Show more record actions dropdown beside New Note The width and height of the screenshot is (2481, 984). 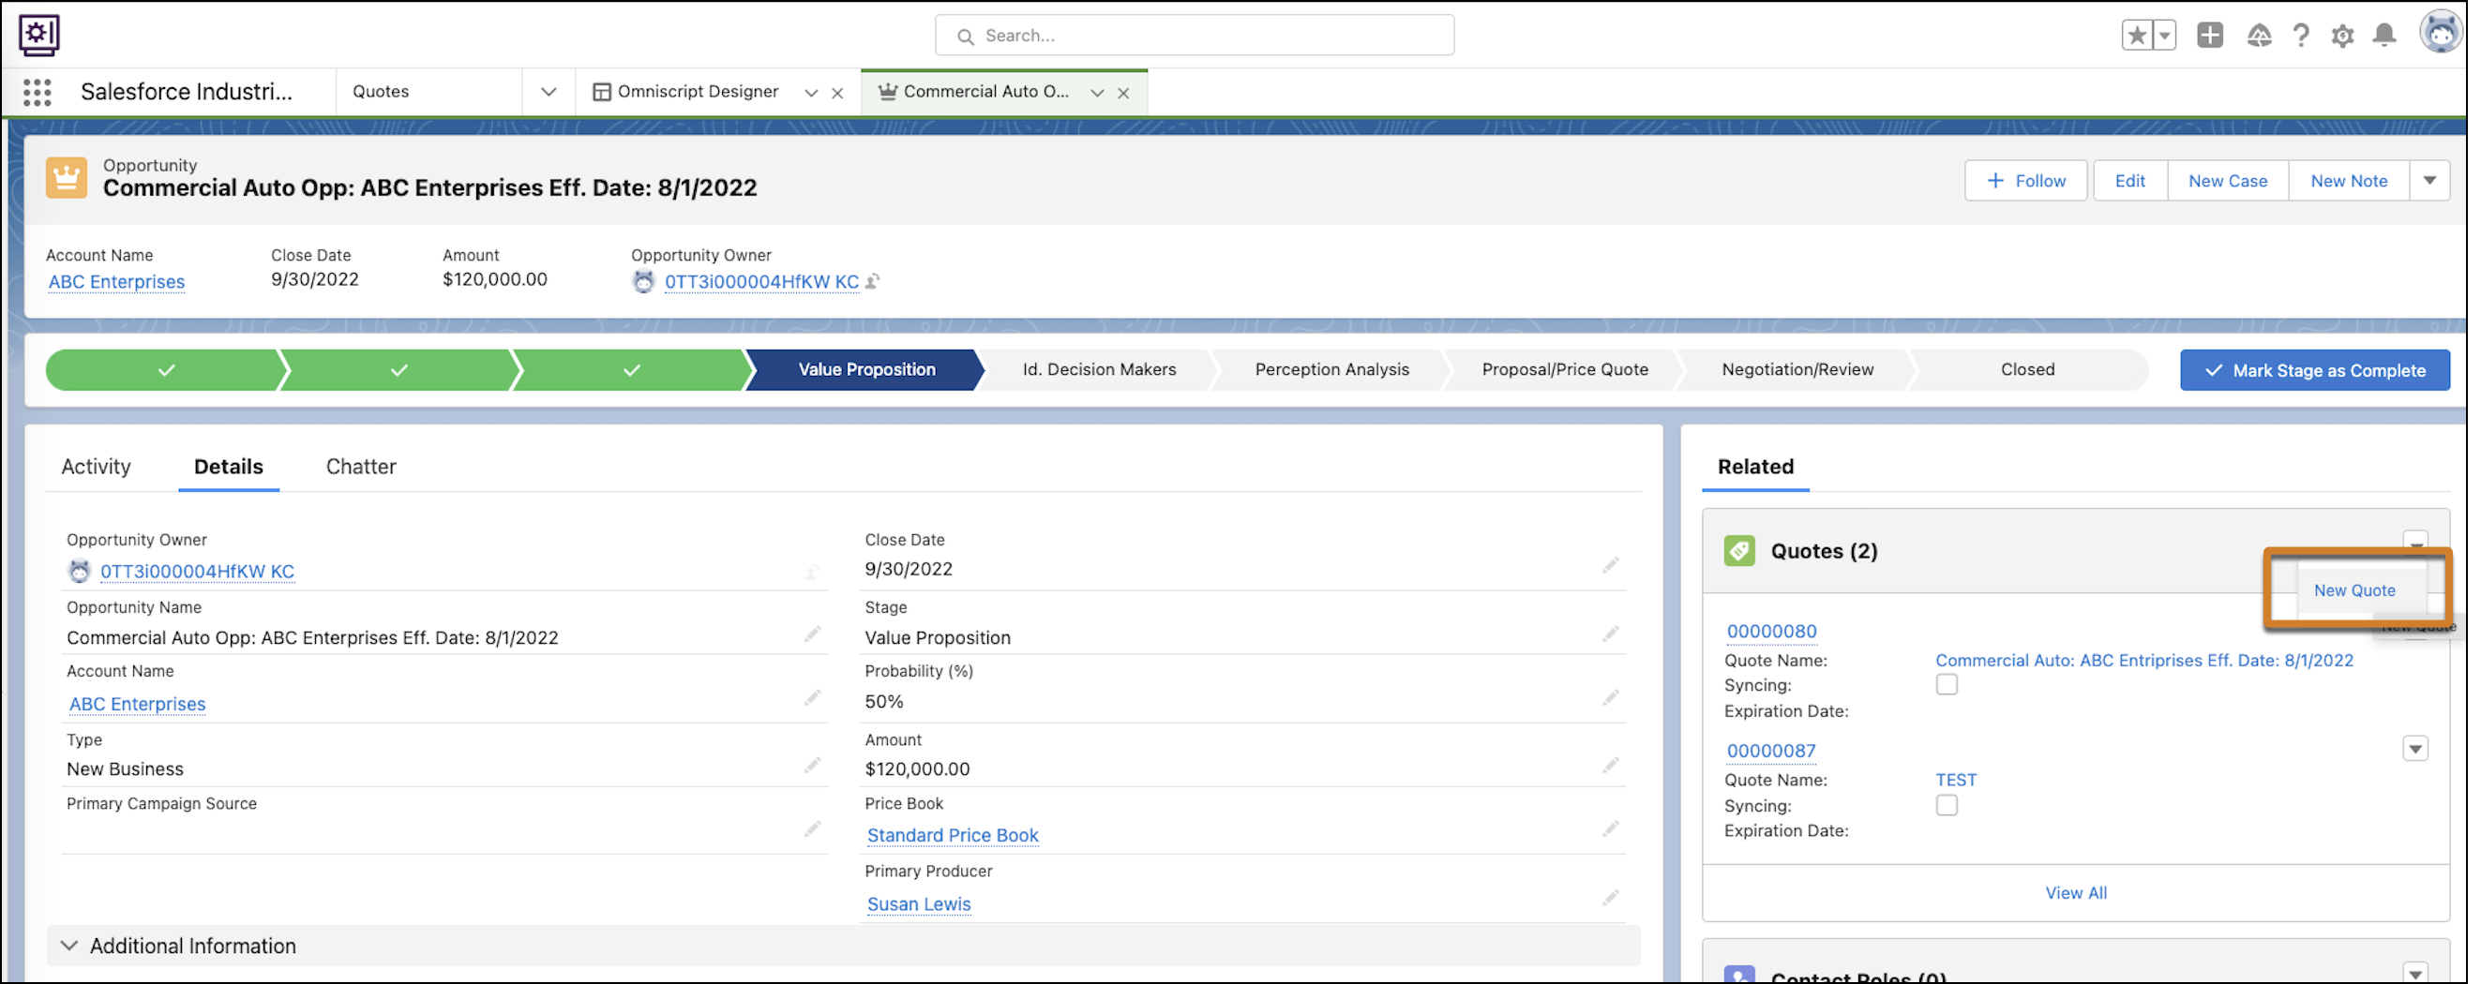2429,181
